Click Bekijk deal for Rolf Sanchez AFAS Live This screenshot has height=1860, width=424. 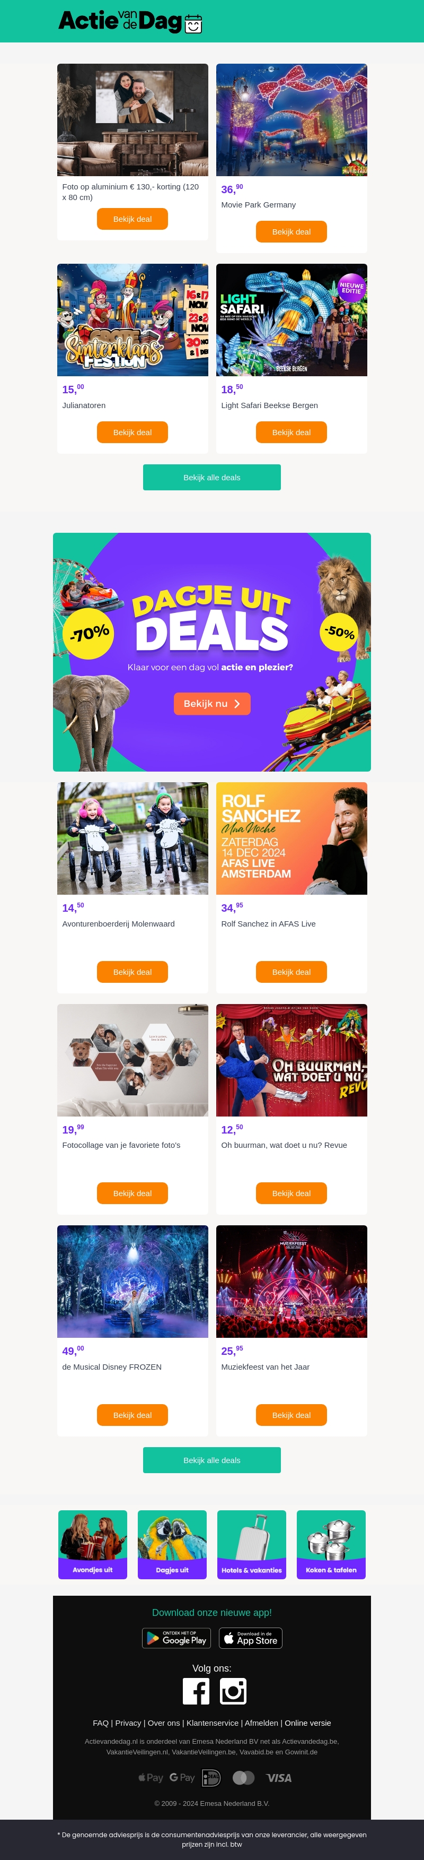pos(291,972)
